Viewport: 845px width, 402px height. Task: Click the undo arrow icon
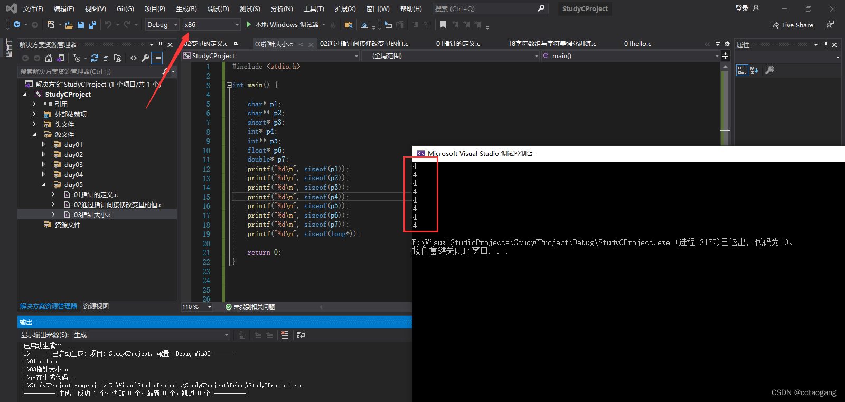point(108,25)
